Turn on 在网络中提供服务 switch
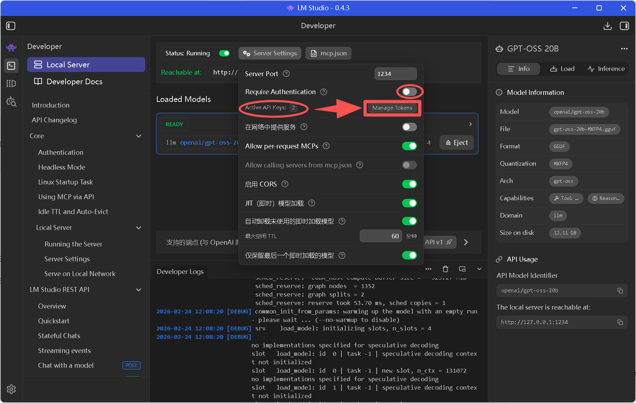The image size is (636, 403). point(409,127)
